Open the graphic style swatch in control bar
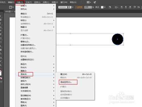142x107 pixels. pyautogui.click(x=102, y=7)
